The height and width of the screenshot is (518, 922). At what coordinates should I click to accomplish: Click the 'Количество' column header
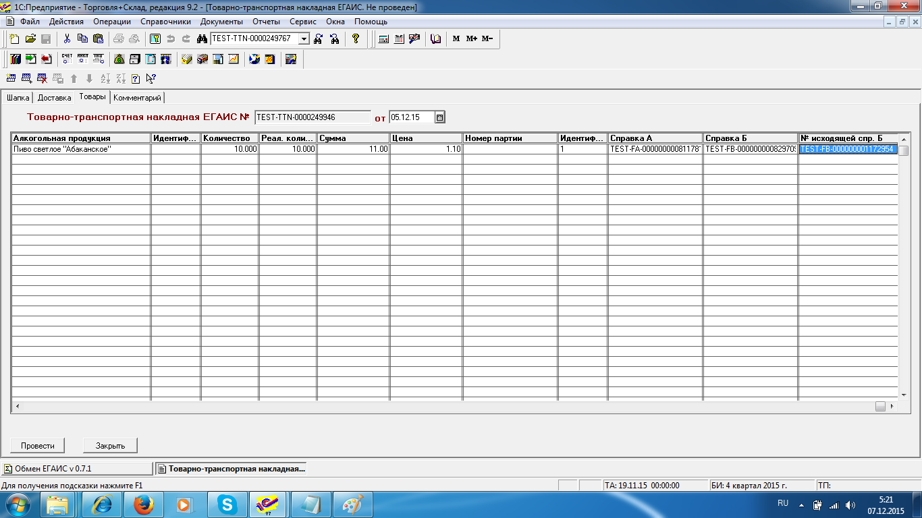click(229, 138)
